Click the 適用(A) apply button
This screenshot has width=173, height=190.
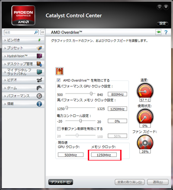[158, 182]
